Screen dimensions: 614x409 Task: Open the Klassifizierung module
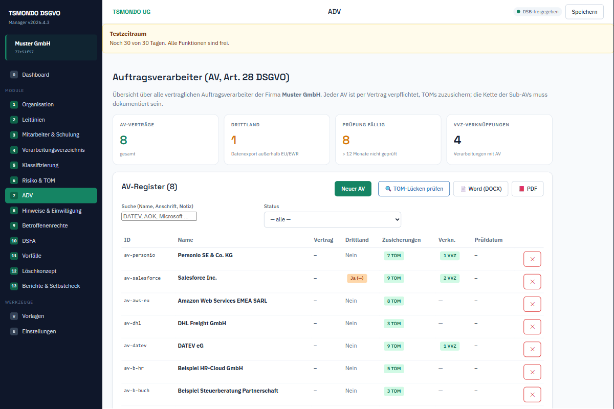(x=51, y=165)
